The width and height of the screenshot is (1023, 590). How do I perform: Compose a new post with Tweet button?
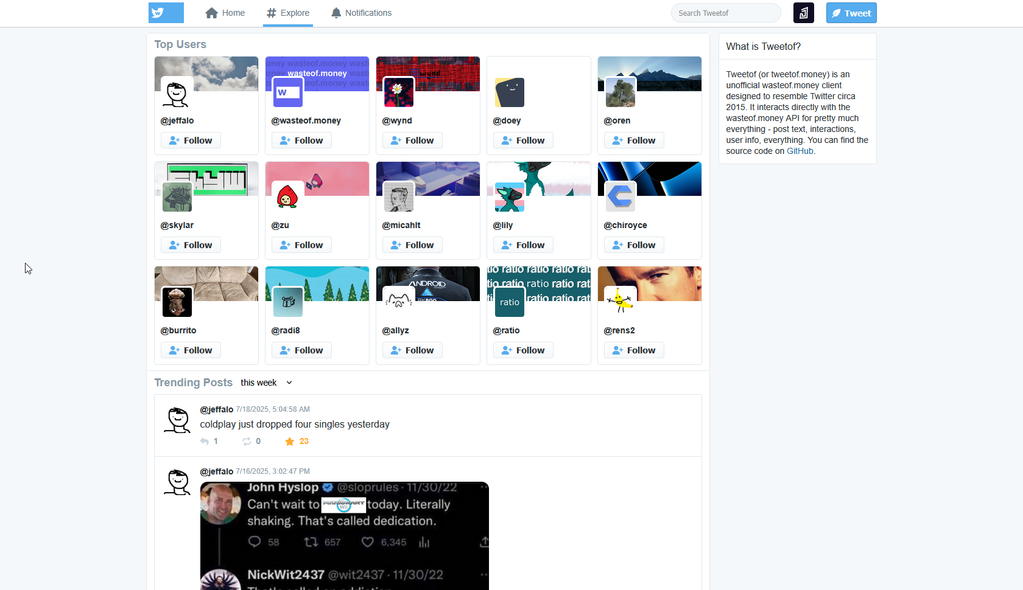(851, 13)
